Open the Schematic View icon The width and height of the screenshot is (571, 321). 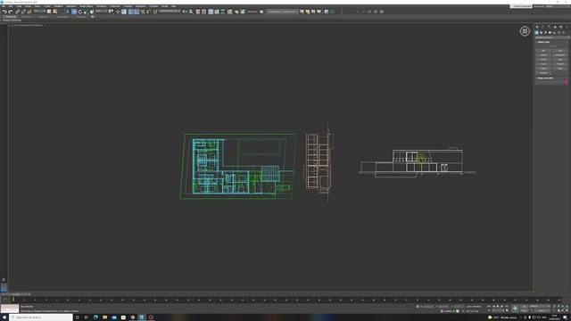[x=222, y=12]
